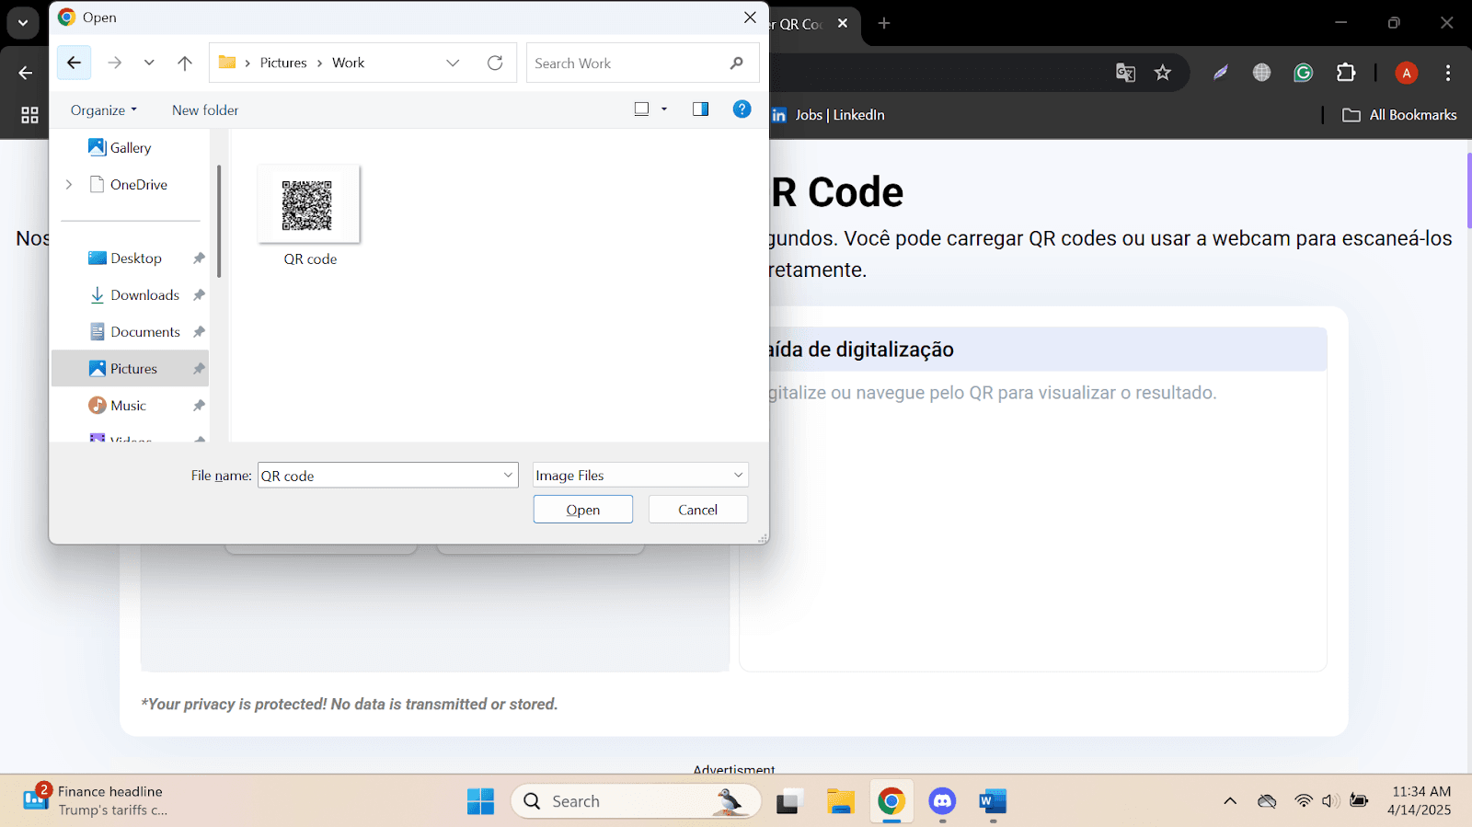Bookmark this page with the star
Viewport: 1472px width, 827px height.
[x=1163, y=73]
